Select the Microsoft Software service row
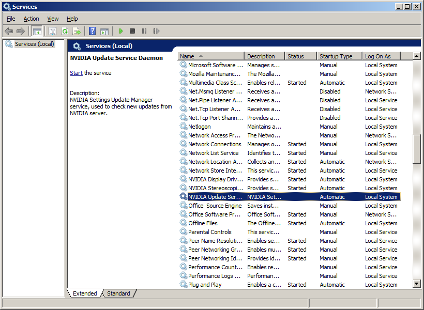Image resolution: width=424 pixels, height=310 pixels. click(290, 65)
